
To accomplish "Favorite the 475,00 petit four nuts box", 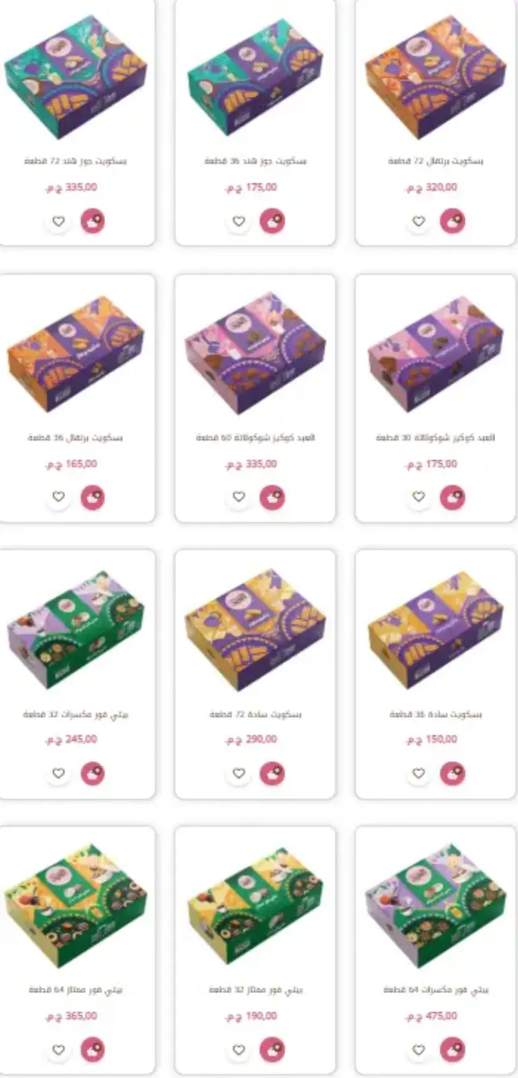I will click(x=419, y=1050).
